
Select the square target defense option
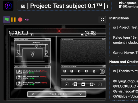(91, 84)
